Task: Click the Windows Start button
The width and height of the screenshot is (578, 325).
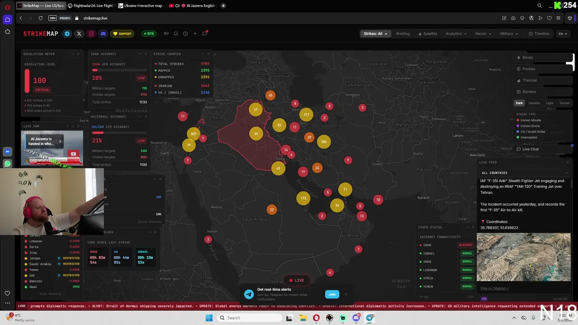Action: tap(209, 318)
